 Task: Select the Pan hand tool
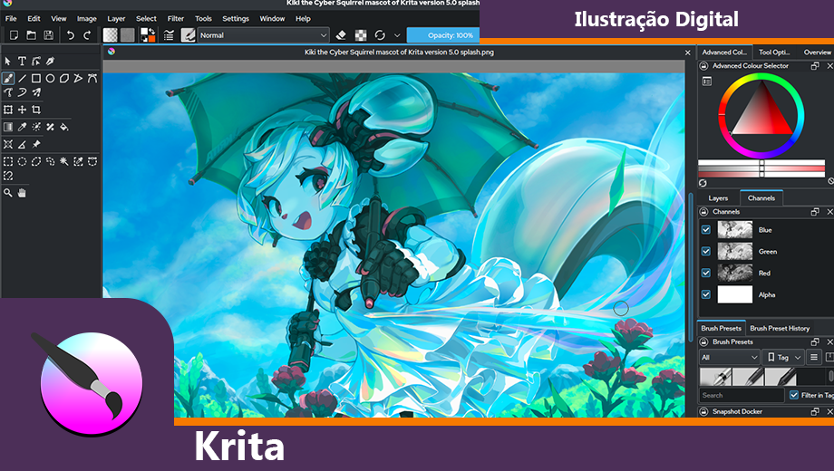[22, 192]
